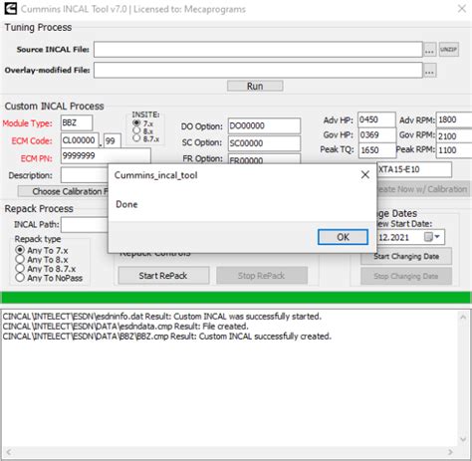Select INSITE 8.x radio button
The width and height of the screenshot is (472, 461).
[x=136, y=130]
